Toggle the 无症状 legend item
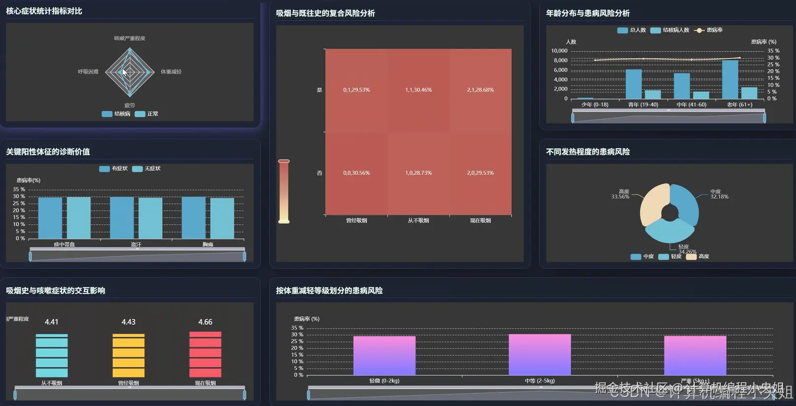The height and width of the screenshot is (406, 796). [x=146, y=169]
